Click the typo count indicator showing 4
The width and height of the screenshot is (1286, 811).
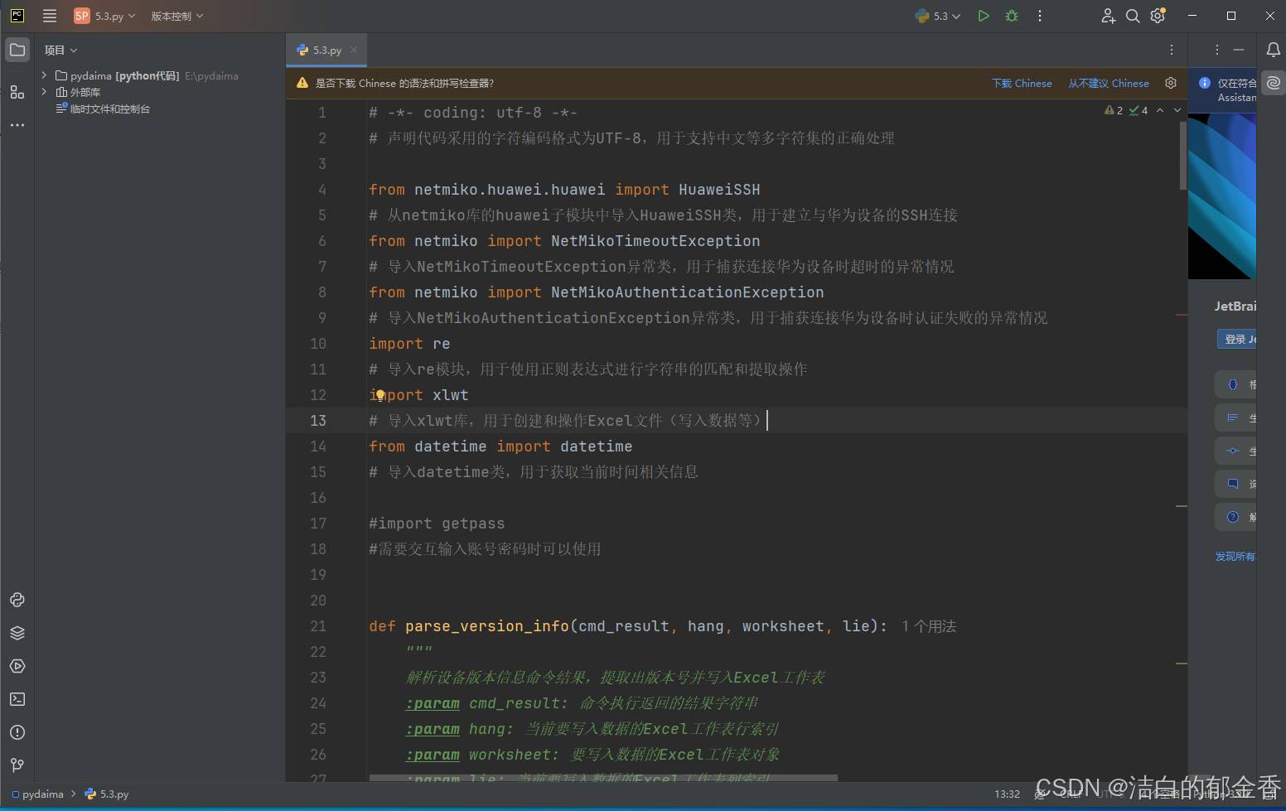(x=1139, y=110)
